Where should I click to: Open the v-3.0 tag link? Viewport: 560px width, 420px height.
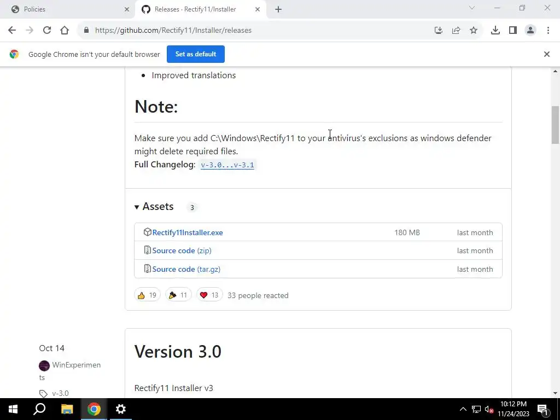pyautogui.click(x=60, y=393)
